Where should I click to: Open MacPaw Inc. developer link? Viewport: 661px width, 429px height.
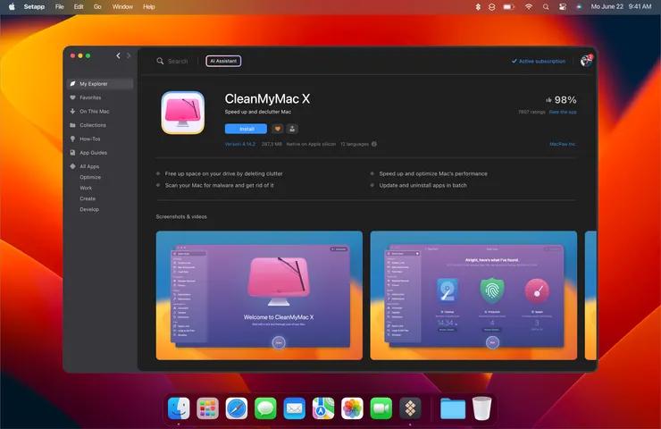click(x=563, y=144)
